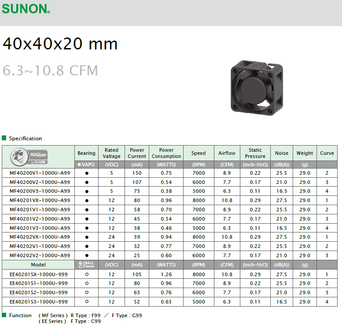
Task: Click the 6.3~10.8 CFM subtitle
Action: click(50, 71)
